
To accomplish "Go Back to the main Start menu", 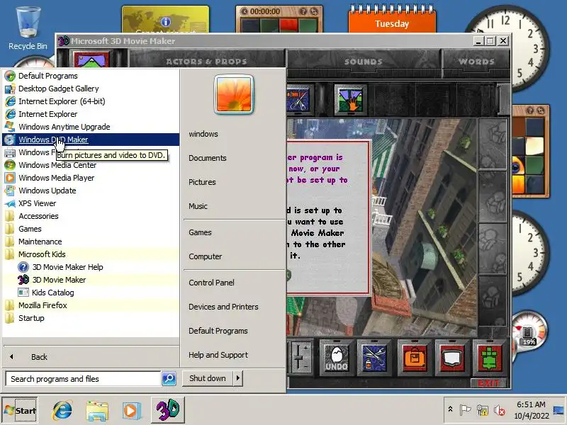I will 91,357.
